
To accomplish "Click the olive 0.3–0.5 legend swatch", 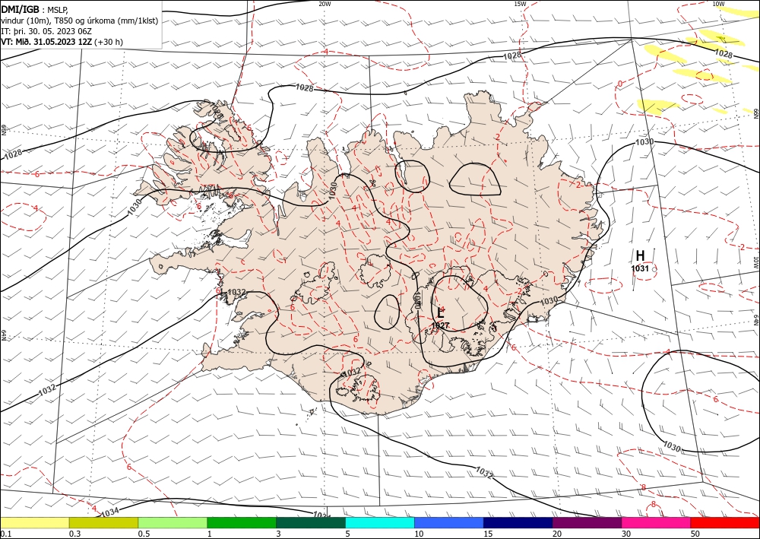I will click(x=103, y=522).
